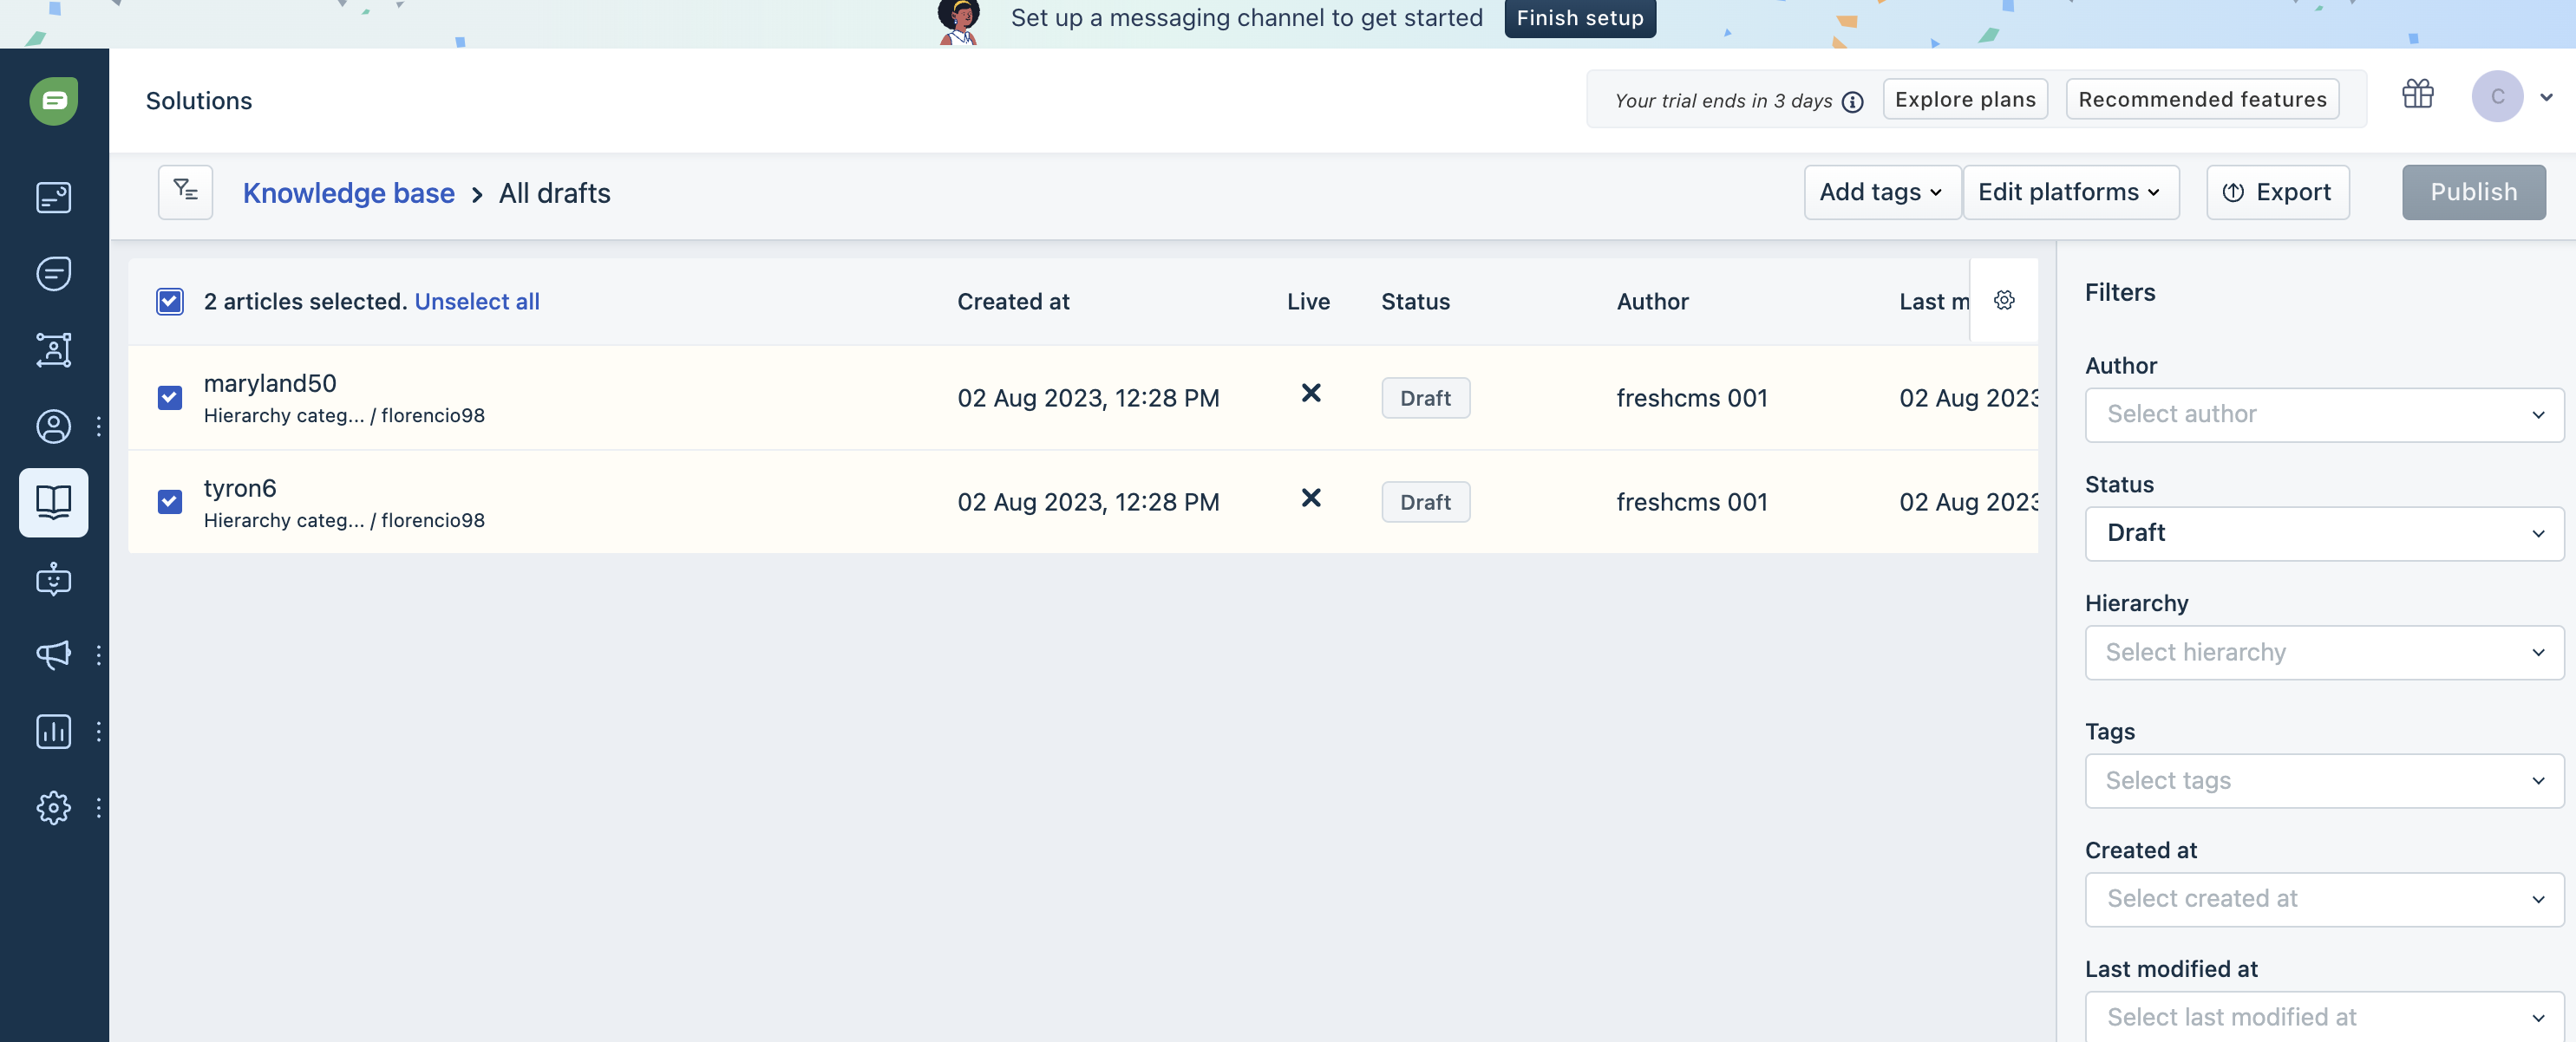The height and width of the screenshot is (1042, 2576).
Task: Open the Edit platforms dropdown
Action: point(2069,192)
